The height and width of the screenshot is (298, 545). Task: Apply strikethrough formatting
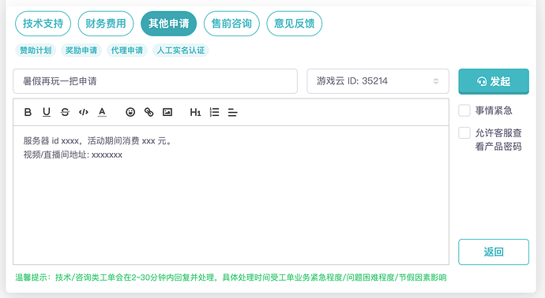pyautogui.click(x=65, y=112)
